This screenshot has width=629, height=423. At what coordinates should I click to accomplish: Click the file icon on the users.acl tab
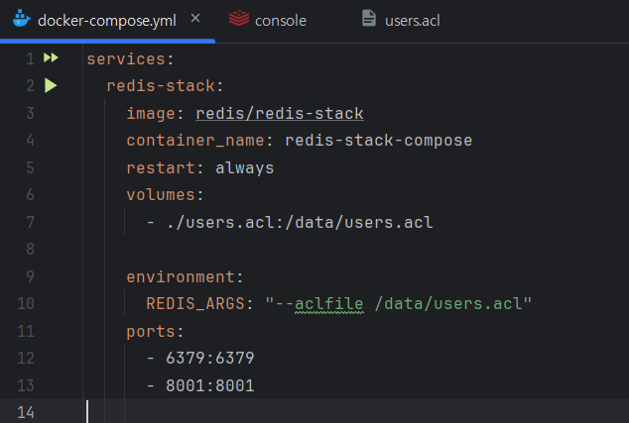point(369,19)
